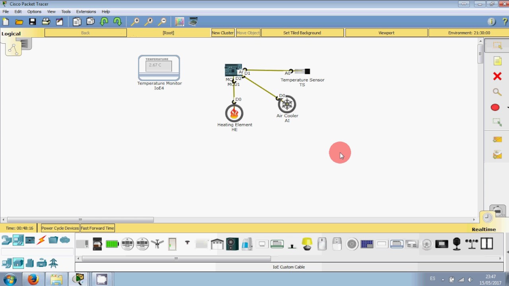Select the Temperature Monitor IoE4 device
The image size is (509, 286).
[159, 68]
